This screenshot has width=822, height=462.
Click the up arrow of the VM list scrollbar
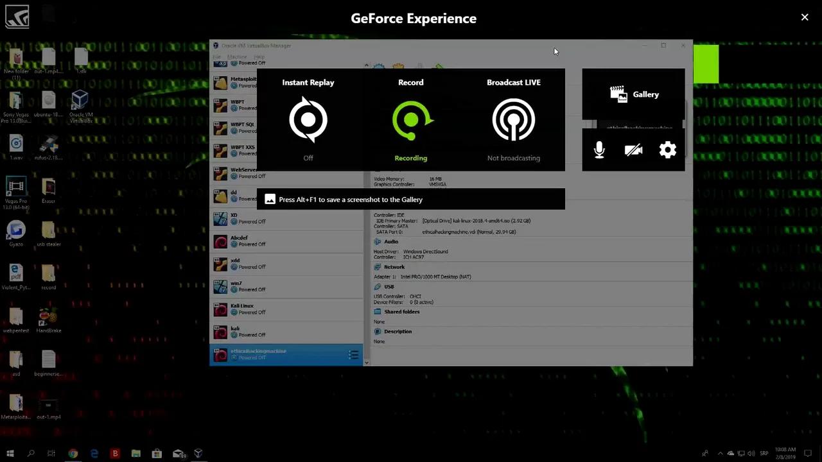click(367, 65)
